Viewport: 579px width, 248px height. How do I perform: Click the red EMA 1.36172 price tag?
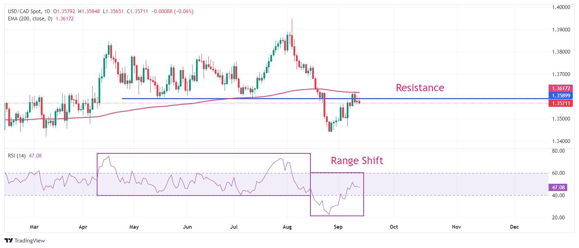pos(560,88)
